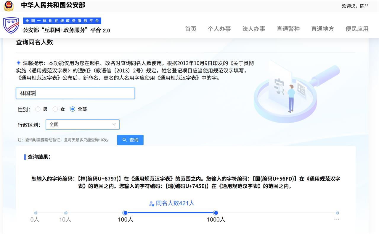Click the name input field containing 林国瑞
The width and height of the screenshot is (379, 234).
tap(75, 93)
